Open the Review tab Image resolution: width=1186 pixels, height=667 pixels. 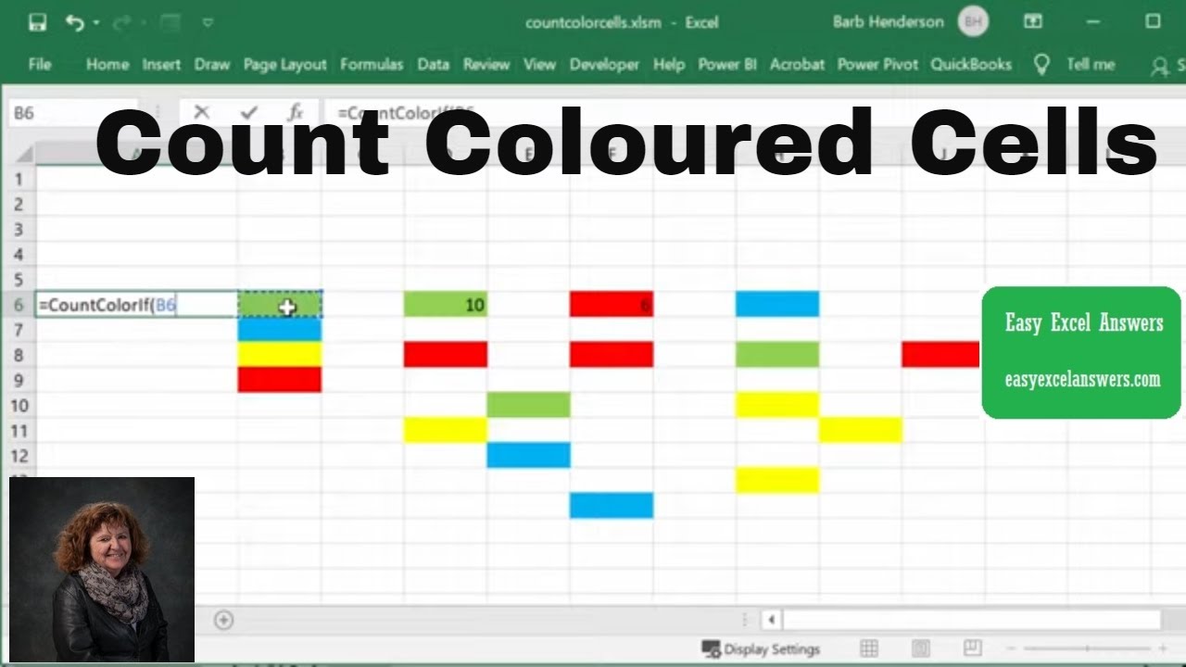(486, 64)
